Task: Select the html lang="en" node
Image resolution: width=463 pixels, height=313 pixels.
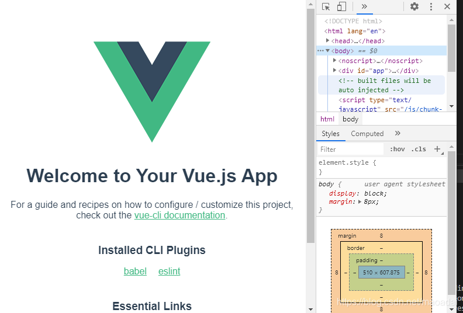Action: click(355, 31)
